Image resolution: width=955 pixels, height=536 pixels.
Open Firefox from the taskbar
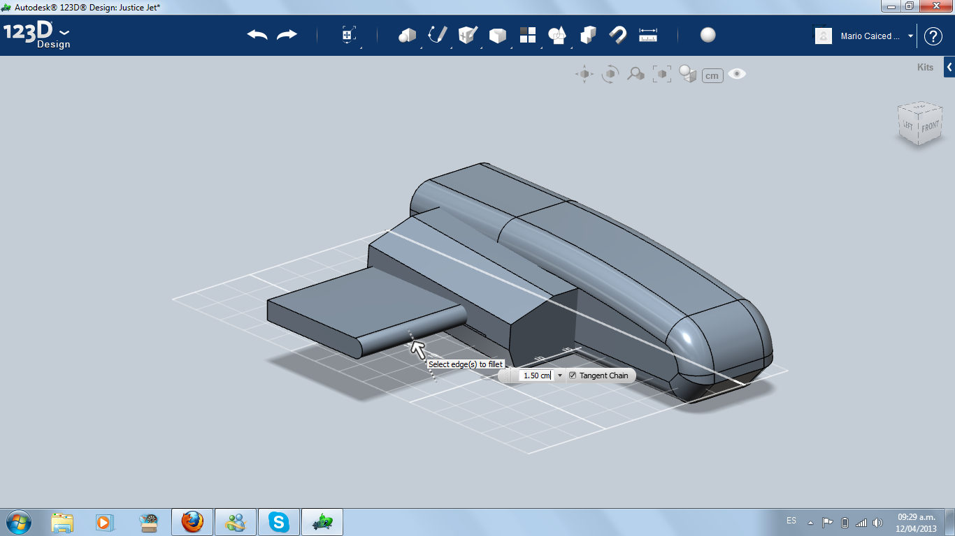tap(192, 522)
